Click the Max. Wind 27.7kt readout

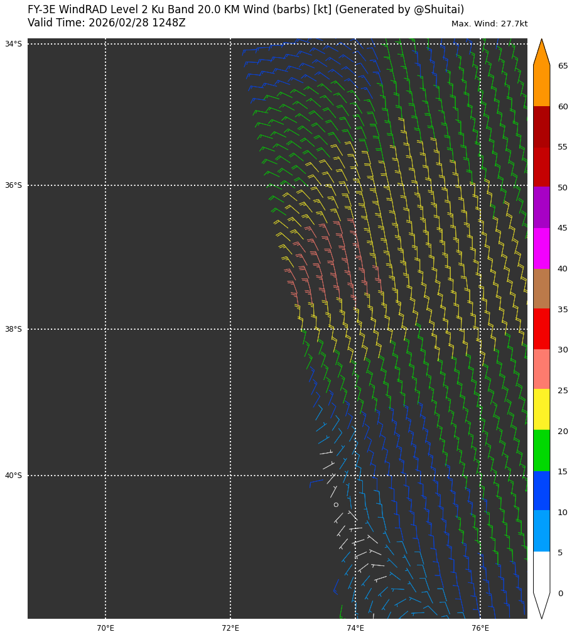click(489, 24)
